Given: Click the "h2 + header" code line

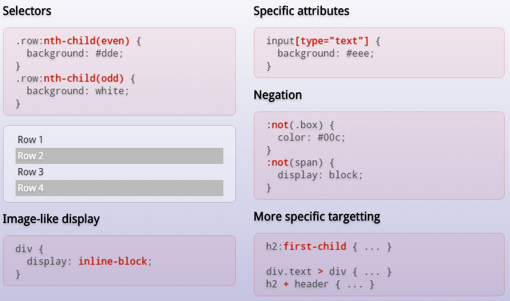Looking at the screenshot, I should [x=320, y=284].
